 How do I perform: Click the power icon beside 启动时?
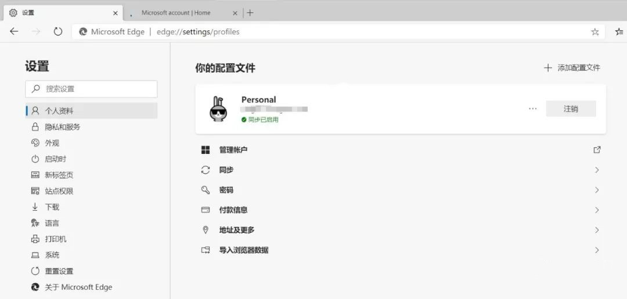(35, 159)
